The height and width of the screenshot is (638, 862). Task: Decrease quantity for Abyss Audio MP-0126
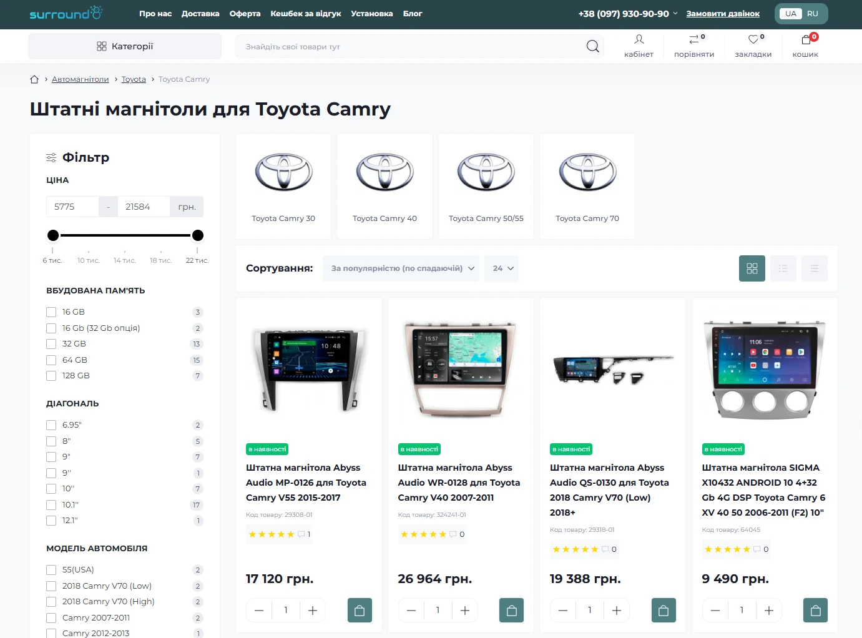pyautogui.click(x=259, y=611)
